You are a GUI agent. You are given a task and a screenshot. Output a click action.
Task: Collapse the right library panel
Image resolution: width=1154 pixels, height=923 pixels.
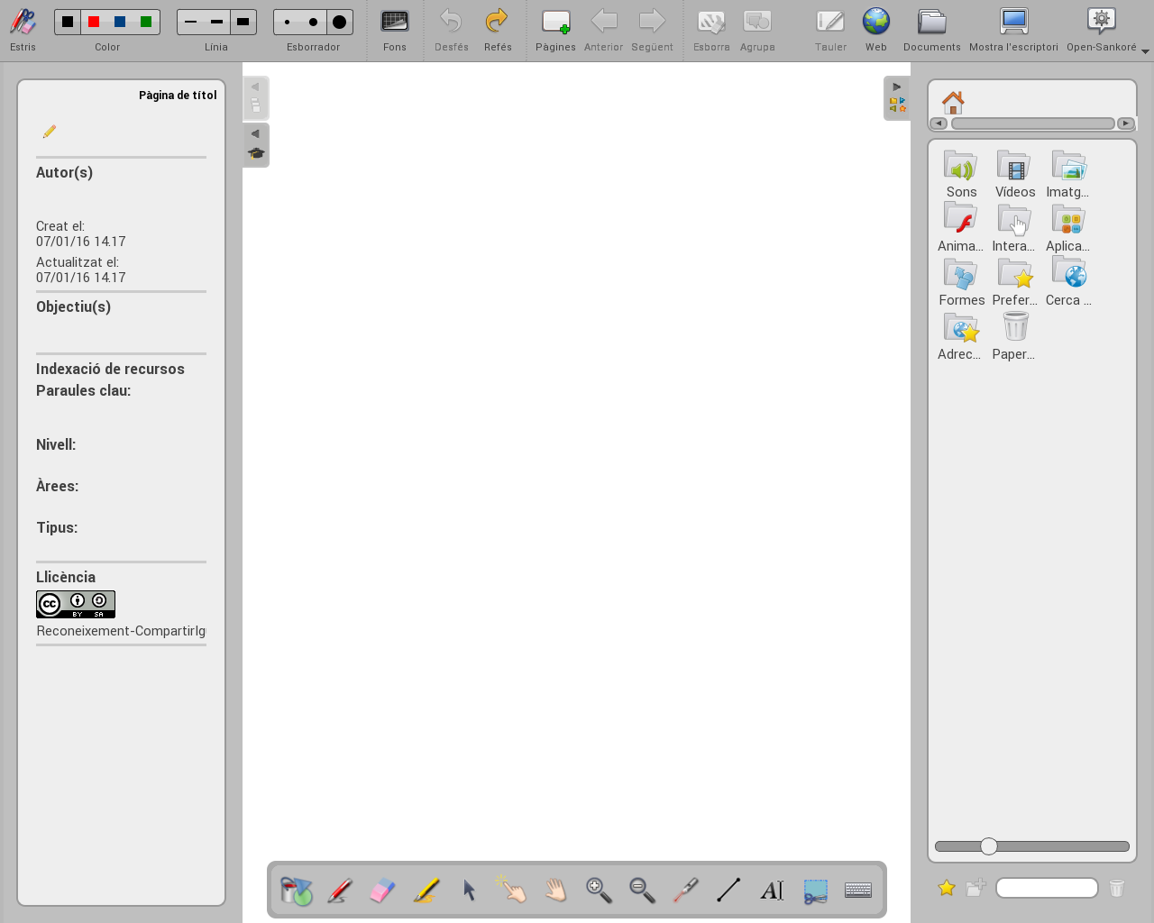point(896,87)
